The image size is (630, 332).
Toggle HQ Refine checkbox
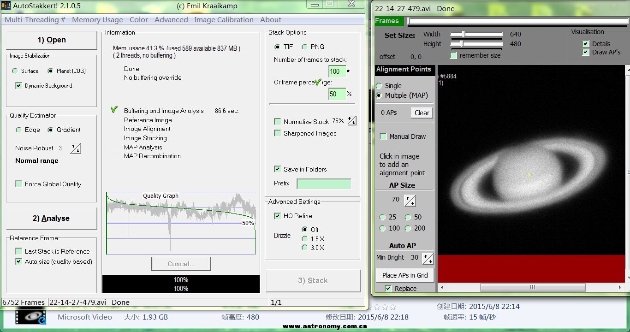(x=277, y=216)
